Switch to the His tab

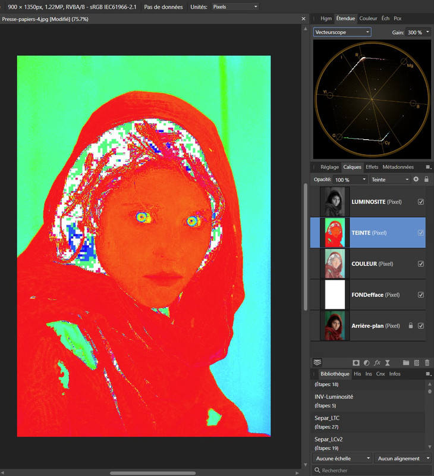tap(357, 374)
